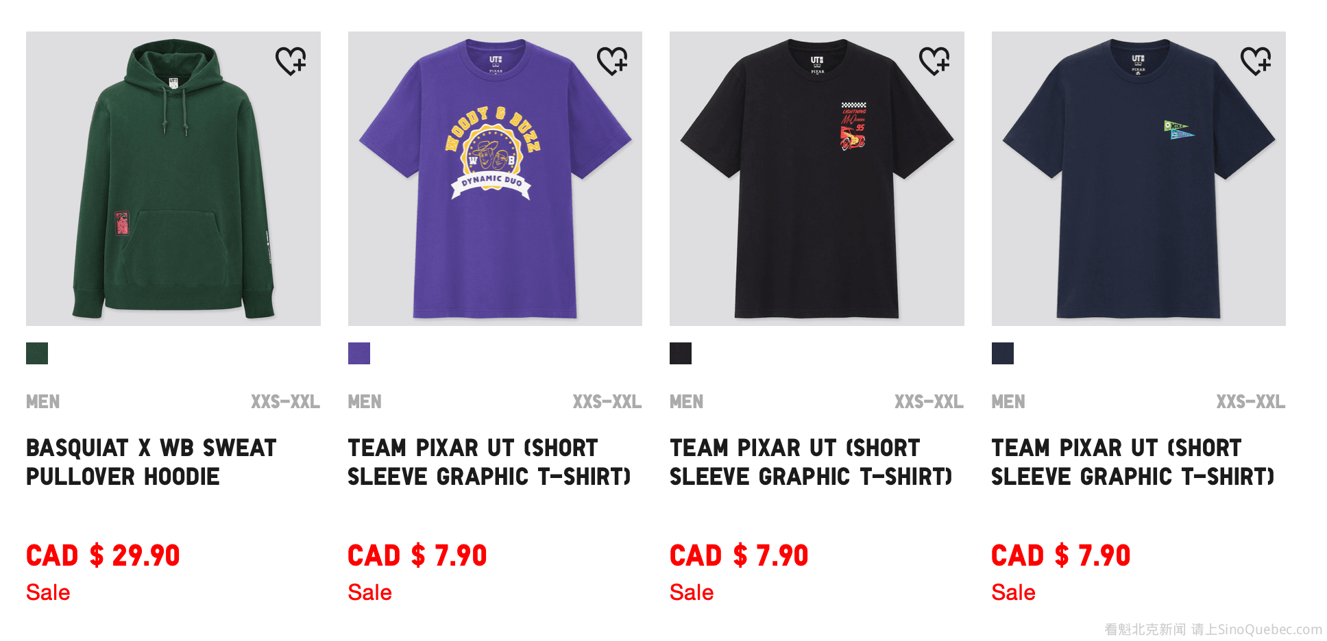Add navy Pixar tee to wishlist
The image size is (1327, 641).
(1256, 61)
